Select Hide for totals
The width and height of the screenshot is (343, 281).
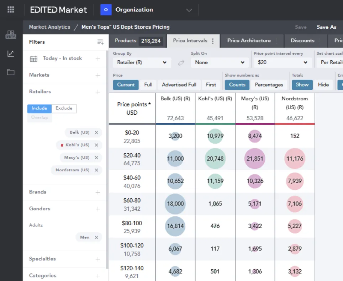click(x=323, y=85)
